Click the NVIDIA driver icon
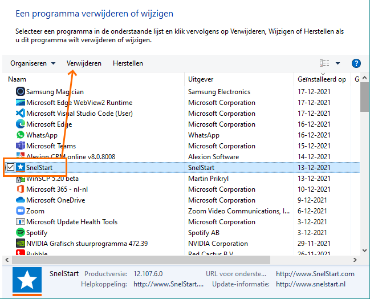 click(21, 243)
